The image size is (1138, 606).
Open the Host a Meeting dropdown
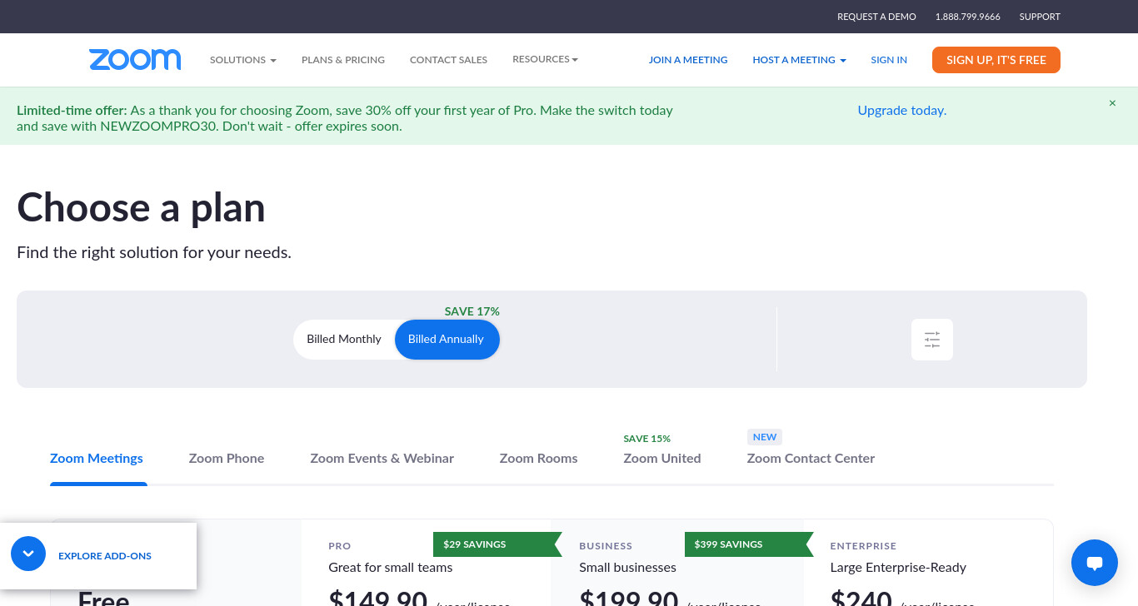tap(799, 60)
